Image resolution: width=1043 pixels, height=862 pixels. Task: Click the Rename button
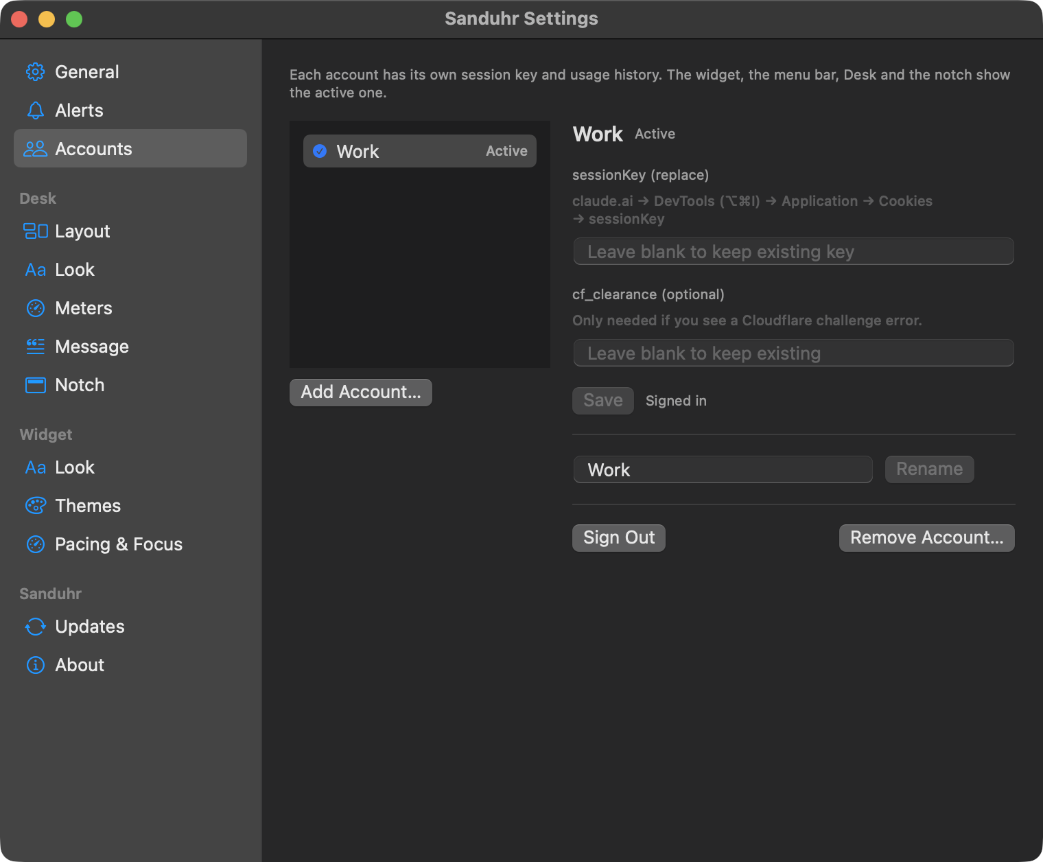coord(930,469)
